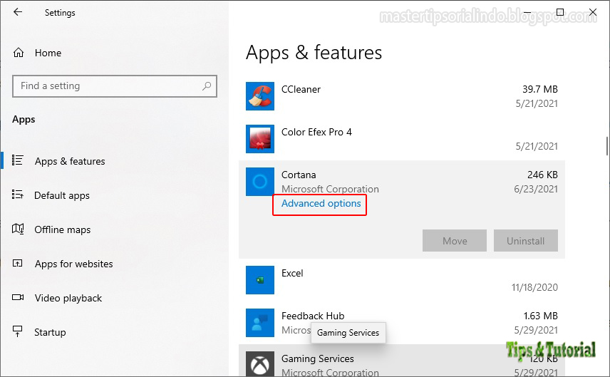Click the Default apps icon
This screenshot has width=610, height=377.
18,195
